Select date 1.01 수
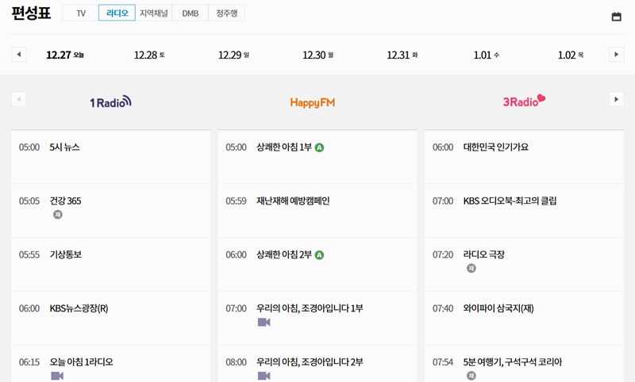Image resolution: width=635 pixels, height=382 pixels. coord(487,55)
